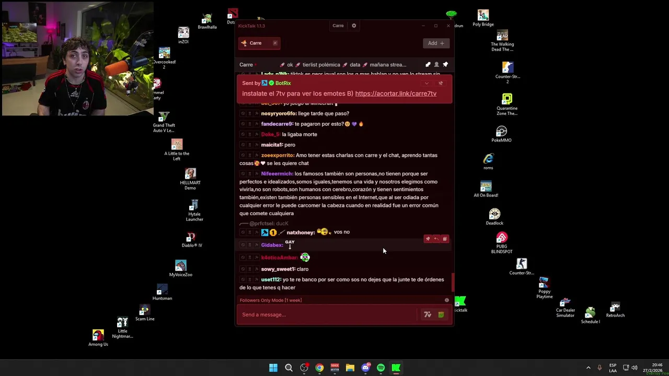Image resolution: width=669 pixels, height=376 pixels.
Task: Click the leftmost pin icon in chat header
Action: click(x=428, y=65)
